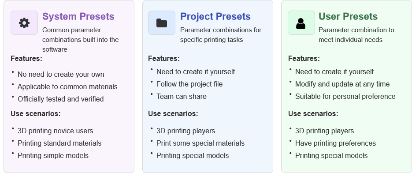Click the gear icon for System Presets

click(x=24, y=23)
